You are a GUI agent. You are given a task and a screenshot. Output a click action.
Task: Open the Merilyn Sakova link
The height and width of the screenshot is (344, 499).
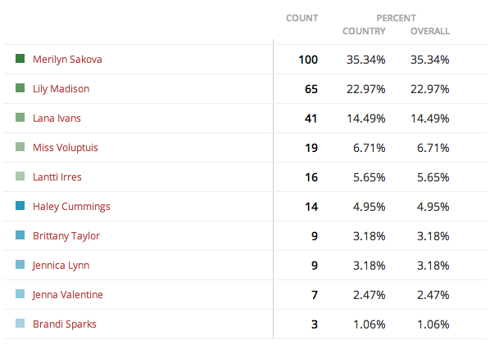coord(67,60)
